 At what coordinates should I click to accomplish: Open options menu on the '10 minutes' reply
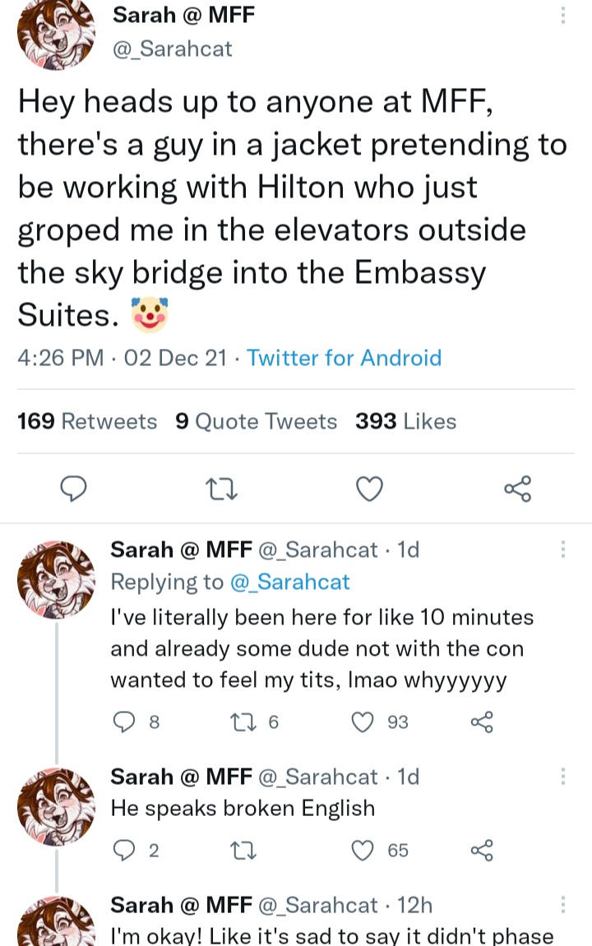point(563,549)
